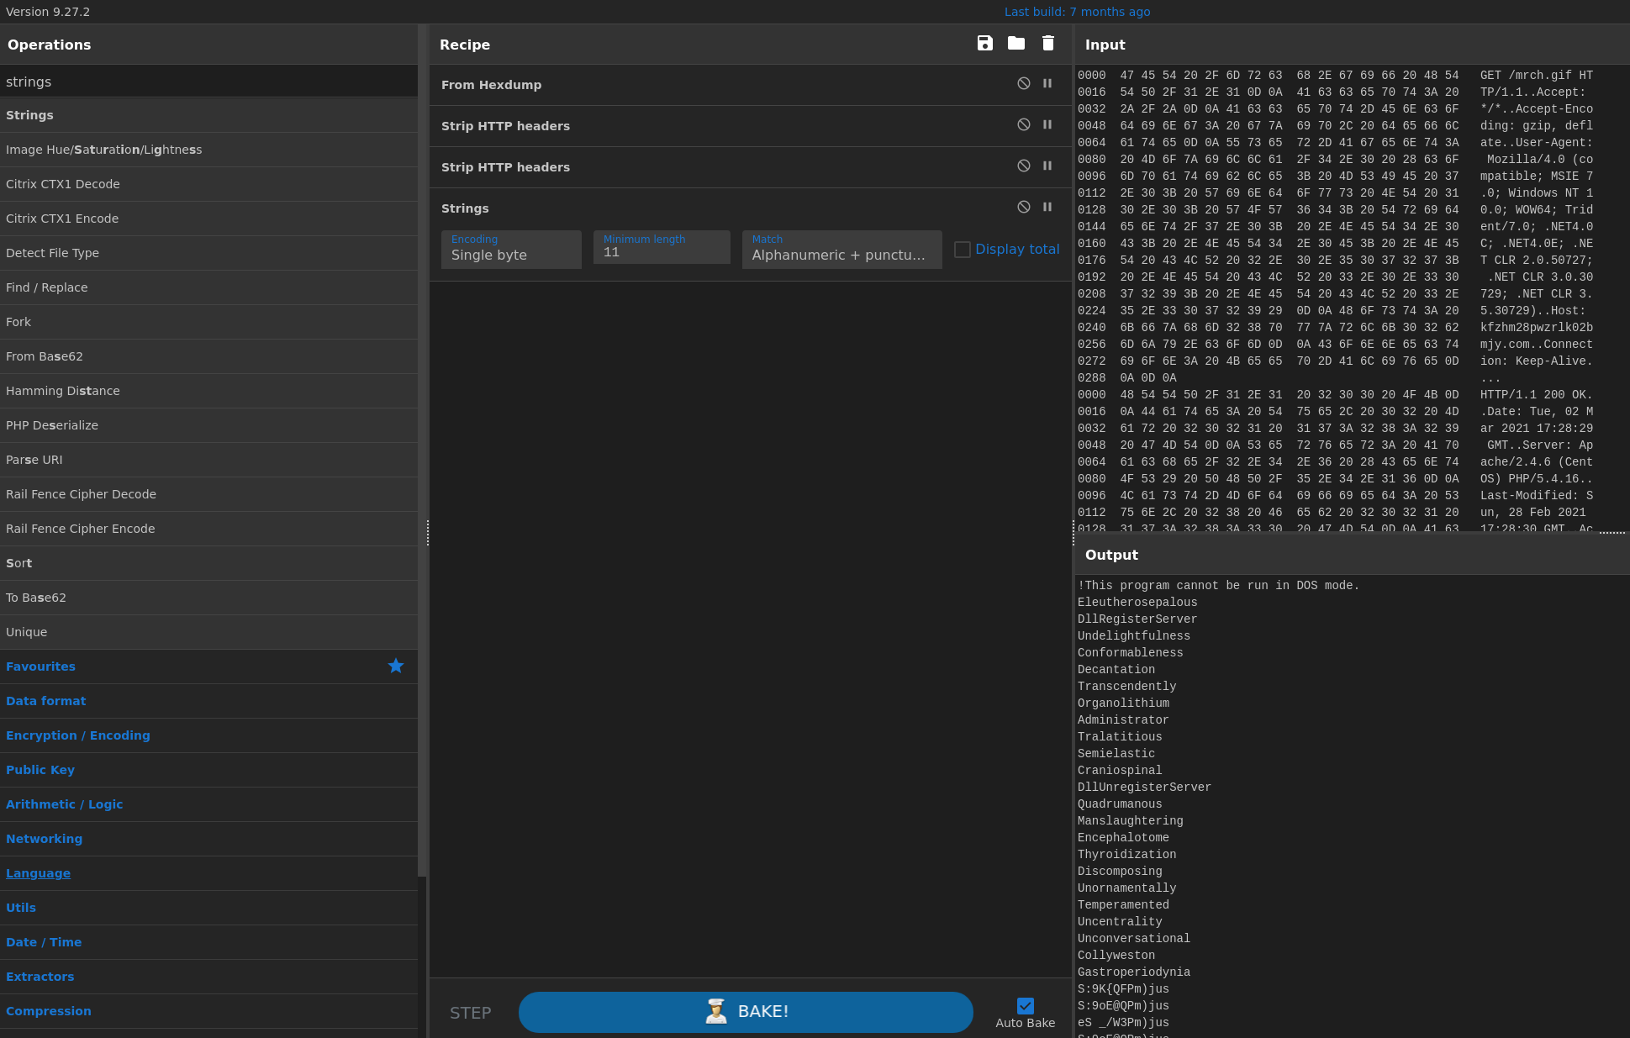Select Image Hue/Saturation/Lightness operation
1630x1038 pixels.
(x=208, y=150)
